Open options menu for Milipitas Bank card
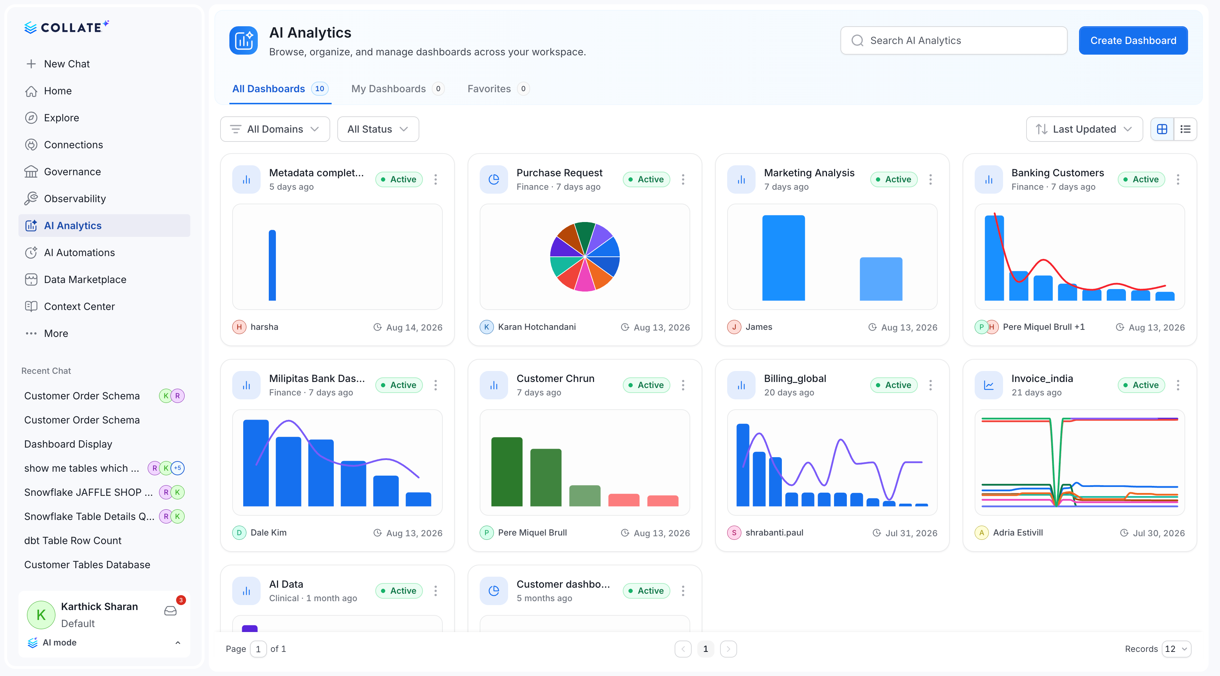This screenshot has height=676, width=1220. pyautogui.click(x=436, y=385)
